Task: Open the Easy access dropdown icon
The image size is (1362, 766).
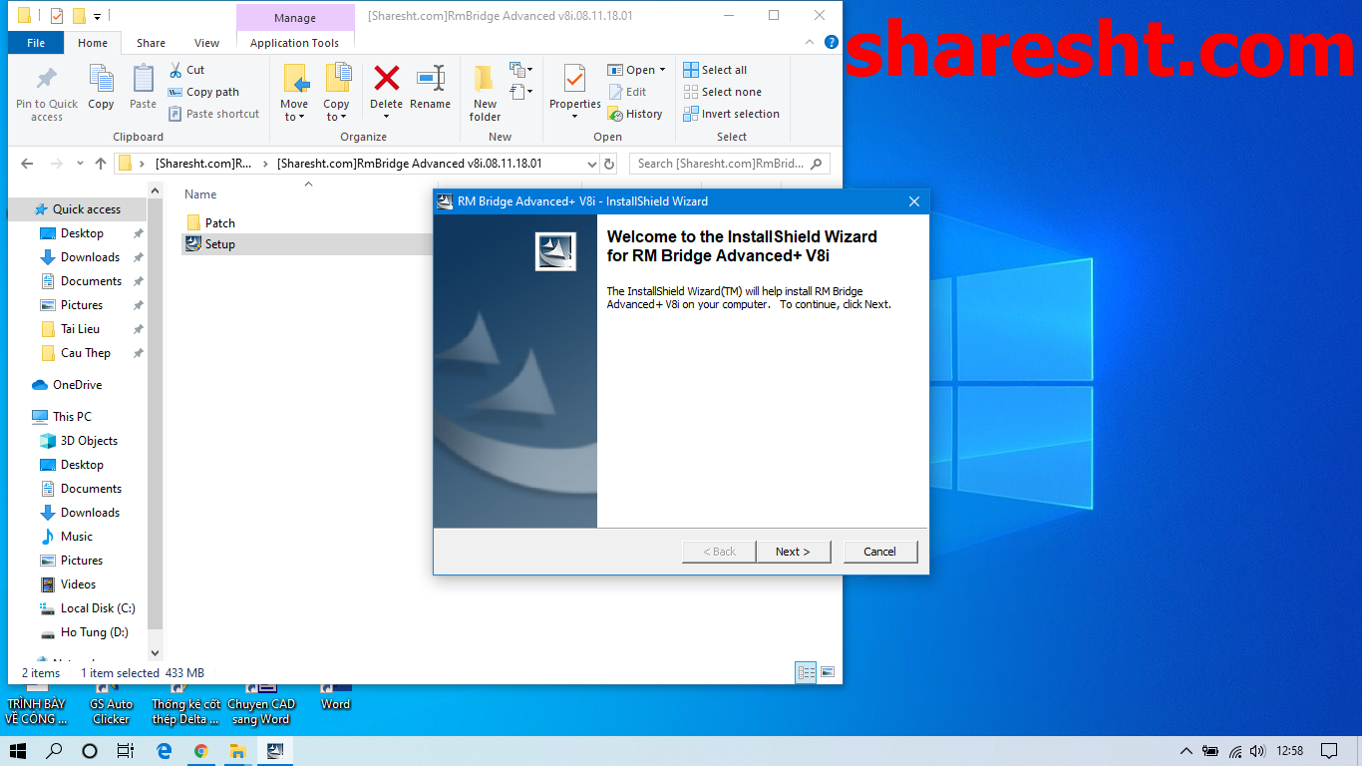Action: tap(520, 92)
